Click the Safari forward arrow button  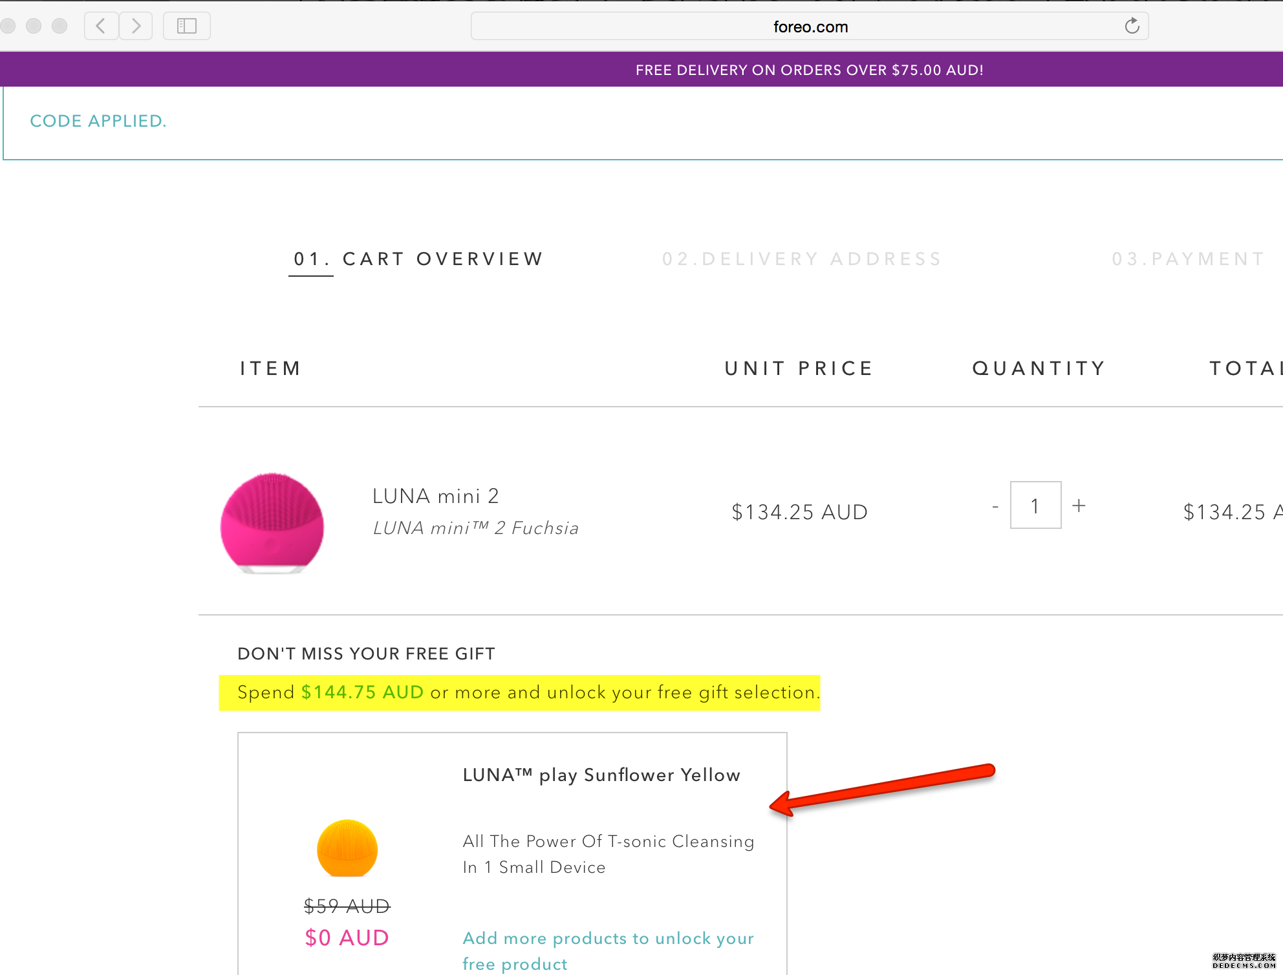136,26
